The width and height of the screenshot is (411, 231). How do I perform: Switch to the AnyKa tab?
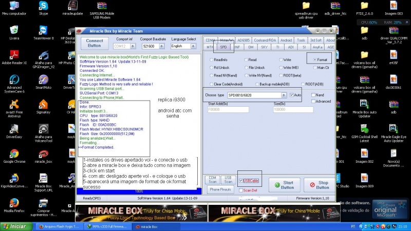point(317,47)
